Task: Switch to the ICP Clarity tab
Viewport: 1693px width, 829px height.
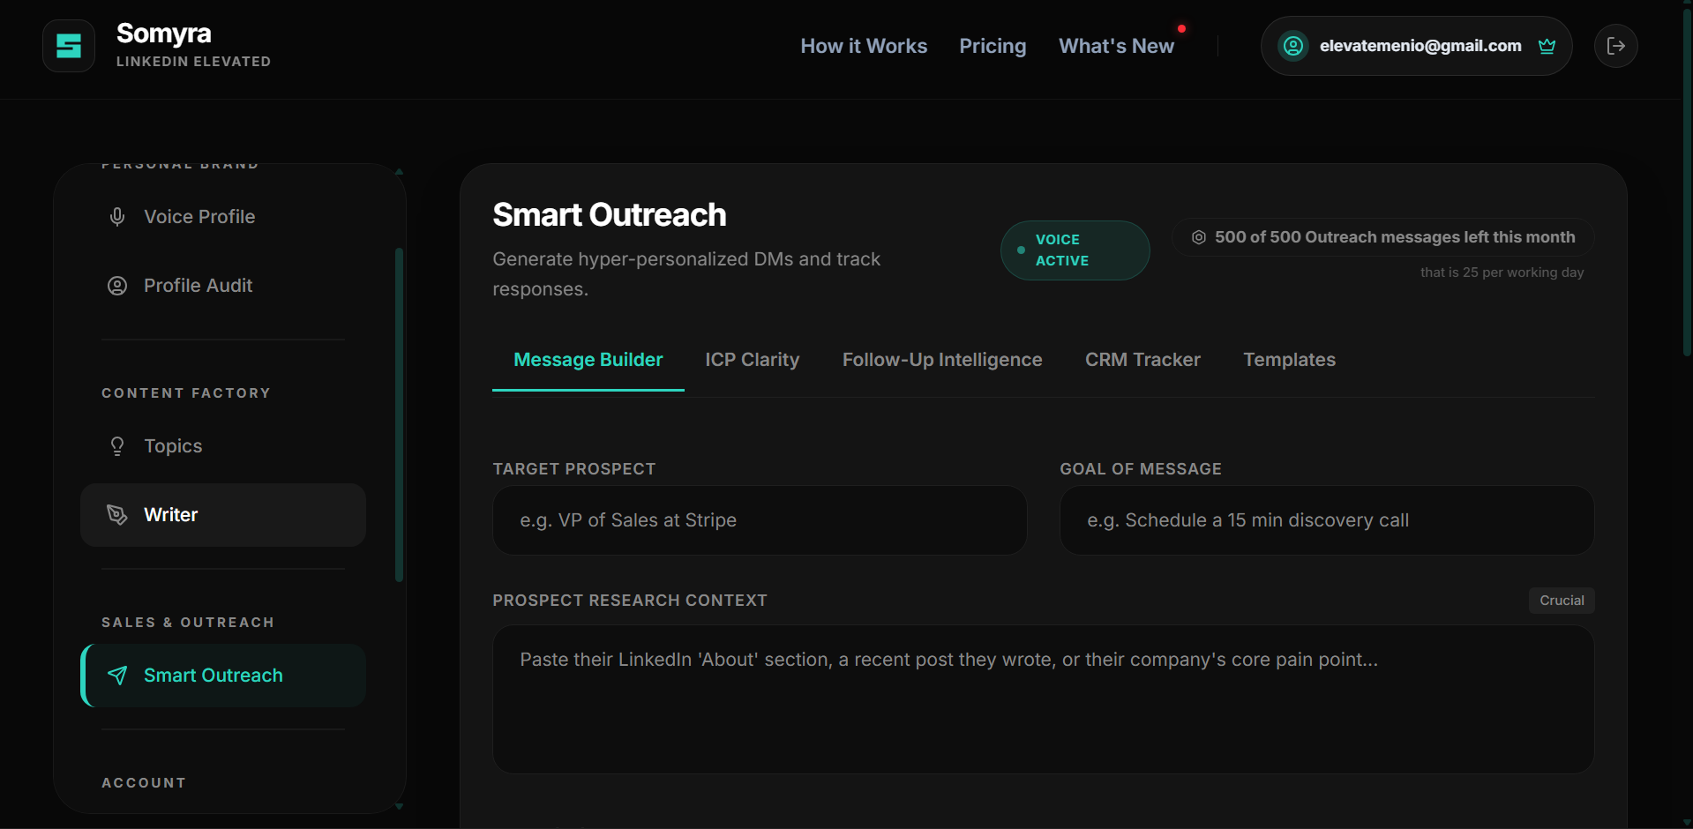Action: [752, 359]
